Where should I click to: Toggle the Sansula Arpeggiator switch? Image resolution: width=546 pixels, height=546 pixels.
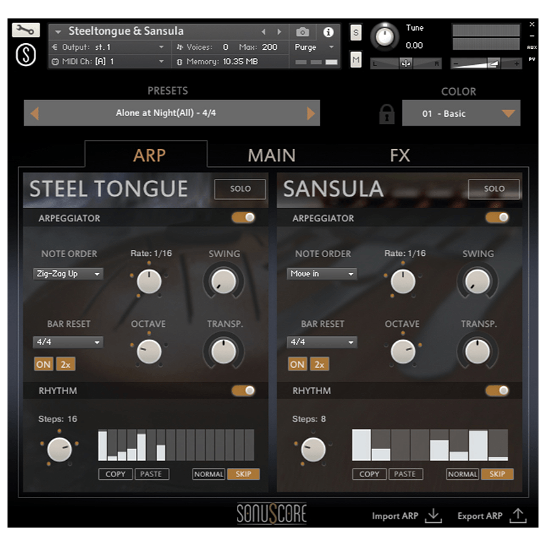pos(497,218)
